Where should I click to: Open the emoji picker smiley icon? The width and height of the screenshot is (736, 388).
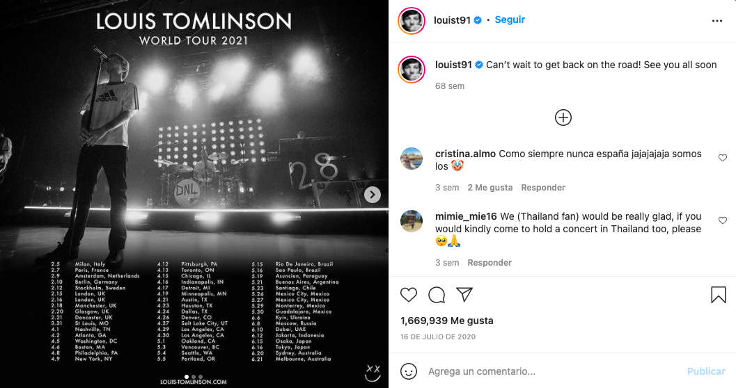click(409, 371)
